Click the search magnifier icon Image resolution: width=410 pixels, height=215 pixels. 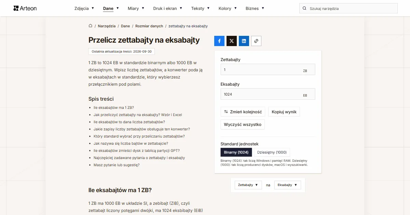pos(304,9)
